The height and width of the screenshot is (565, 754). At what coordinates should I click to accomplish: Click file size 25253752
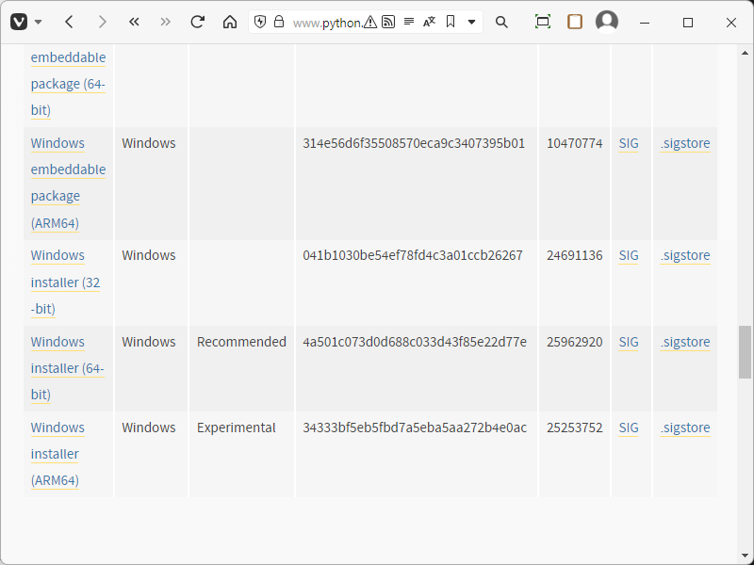[575, 428]
